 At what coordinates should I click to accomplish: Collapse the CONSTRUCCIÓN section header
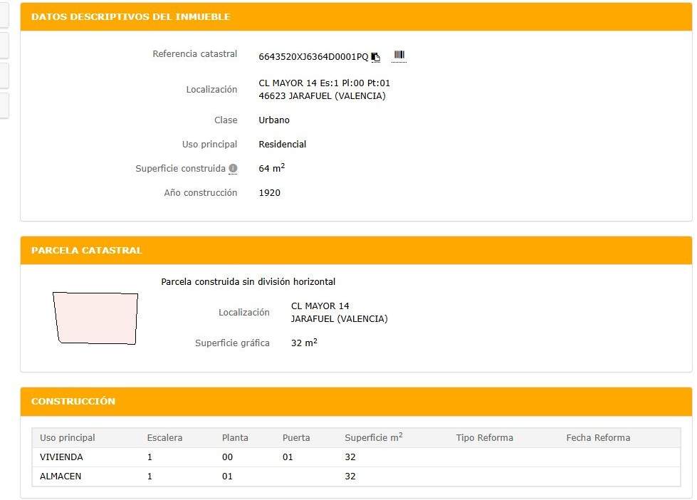pos(73,401)
